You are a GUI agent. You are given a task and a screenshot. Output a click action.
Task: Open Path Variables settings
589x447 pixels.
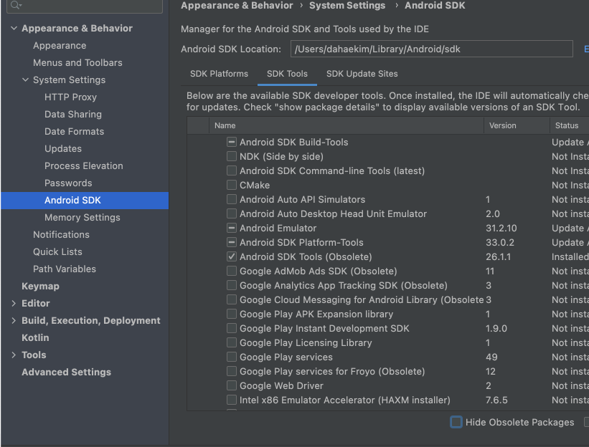tap(65, 269)
